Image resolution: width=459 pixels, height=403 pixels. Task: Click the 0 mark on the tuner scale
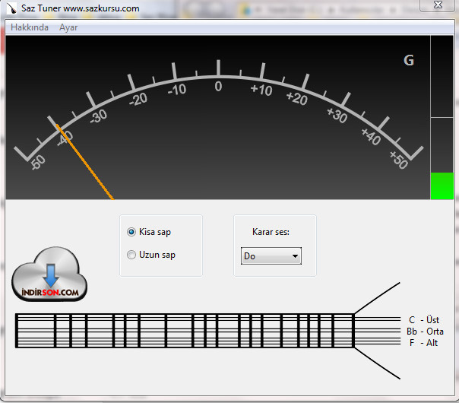[218, 87]
